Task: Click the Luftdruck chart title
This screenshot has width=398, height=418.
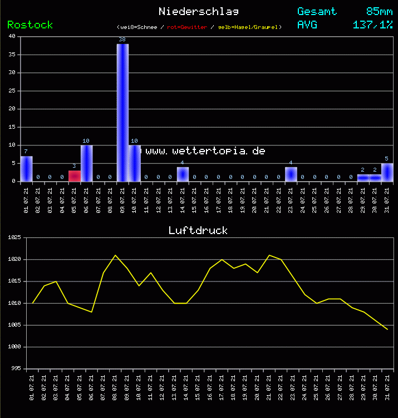Action: [198, 230]
